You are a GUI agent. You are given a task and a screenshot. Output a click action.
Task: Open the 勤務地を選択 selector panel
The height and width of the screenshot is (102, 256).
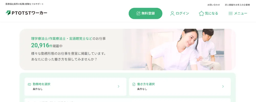[x=76, y=87]
